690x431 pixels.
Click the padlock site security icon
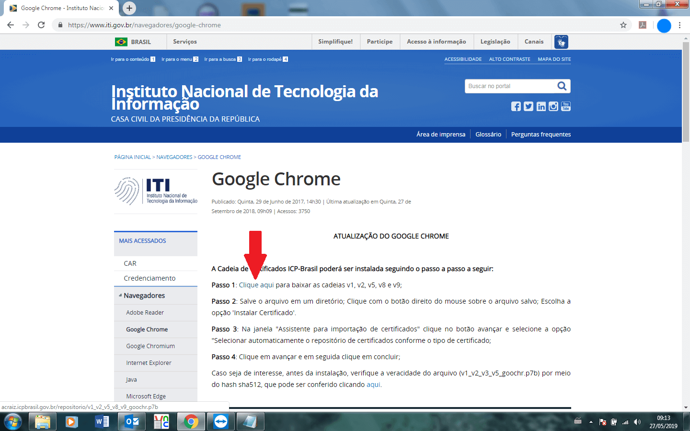pos(60,25)
